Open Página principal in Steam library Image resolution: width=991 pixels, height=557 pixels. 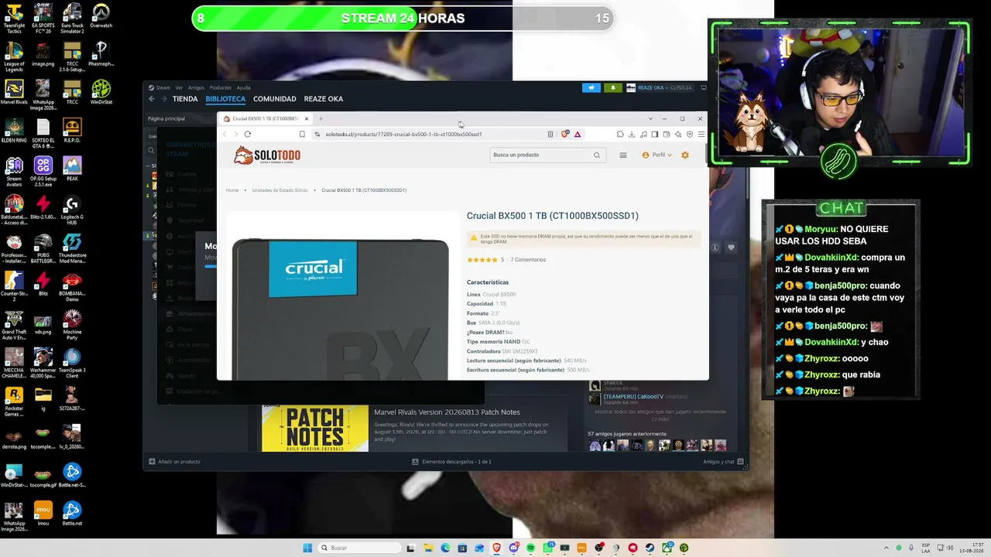166,118
